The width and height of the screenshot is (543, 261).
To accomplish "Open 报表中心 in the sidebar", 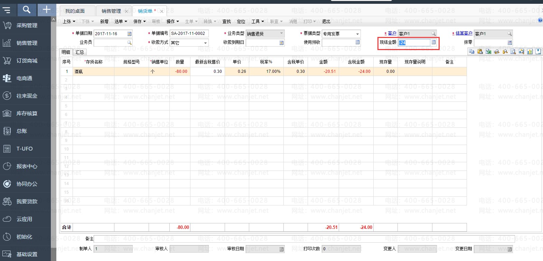I will tap(26, 166).
